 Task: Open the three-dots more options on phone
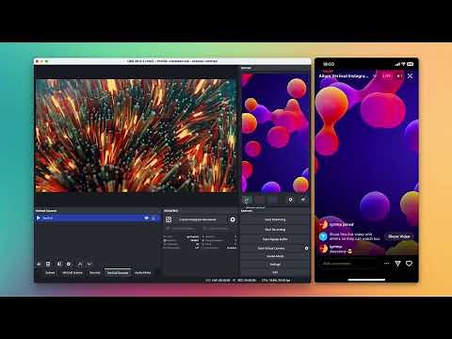coord(386,264)
